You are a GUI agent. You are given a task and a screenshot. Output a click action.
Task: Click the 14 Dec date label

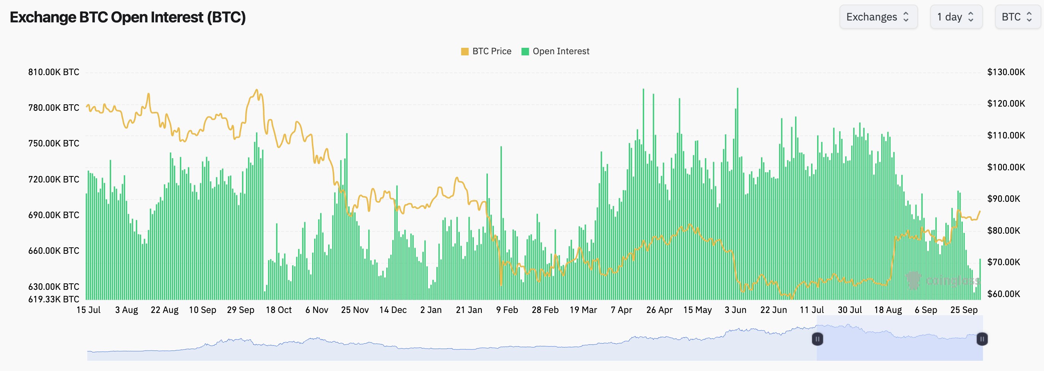coord(393,310)
